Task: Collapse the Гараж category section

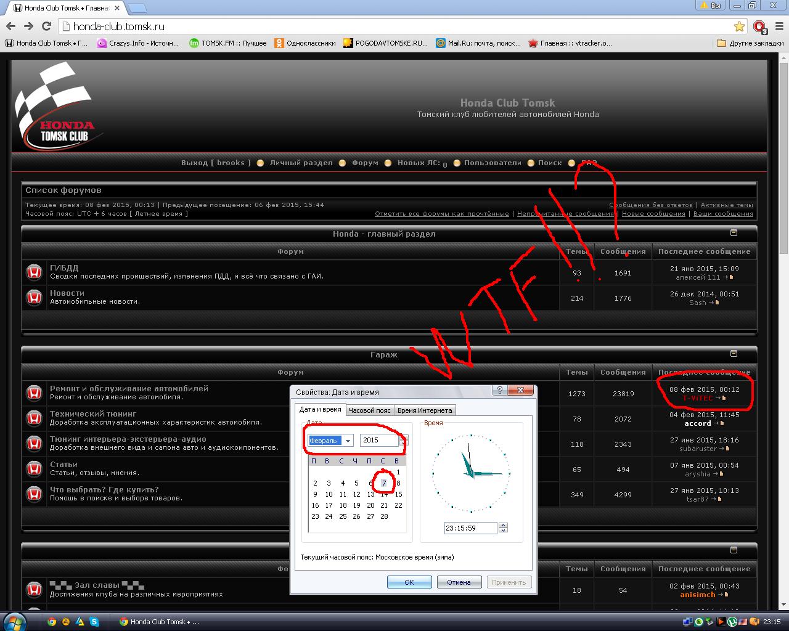Action: tap(734, 354)
